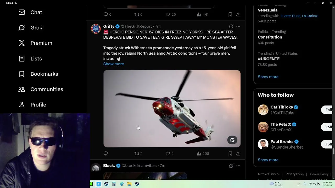
Task: Open the Grok explain icon on the Grifty post
Action: click(231, 26)
